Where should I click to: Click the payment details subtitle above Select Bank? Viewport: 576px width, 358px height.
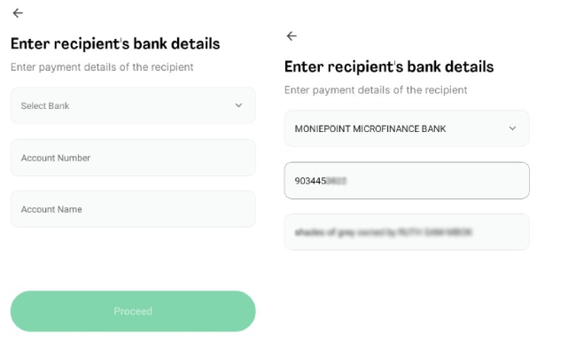point(102,66)
